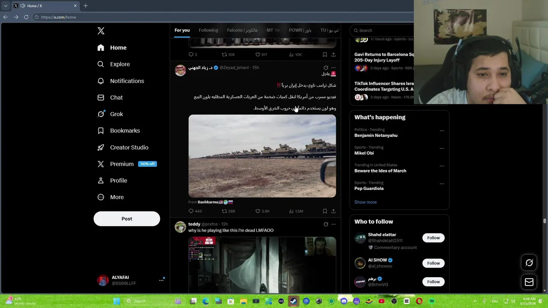This screenshot has height=308, width=548.
Task: Open more options on teddy's post
Action: tap(334, 224)
